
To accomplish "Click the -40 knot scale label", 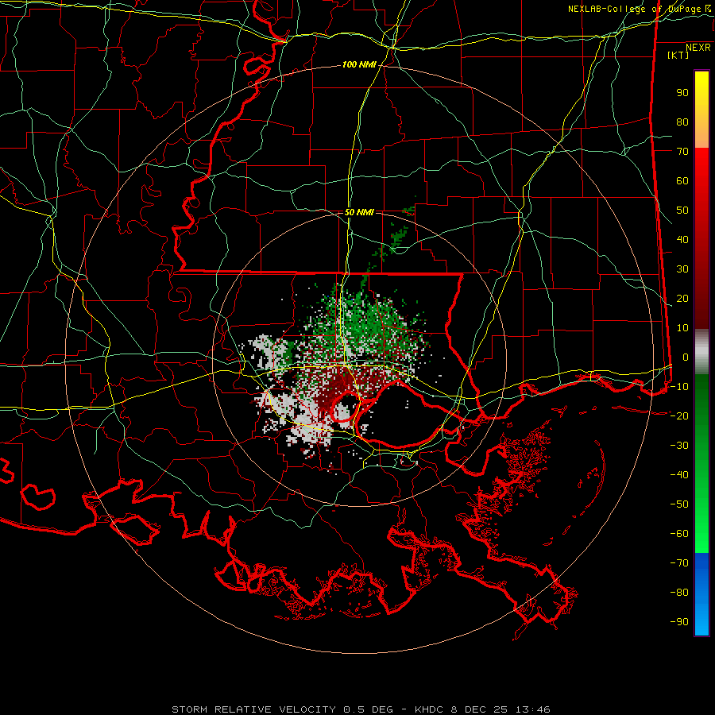I will tap(679, 475).
